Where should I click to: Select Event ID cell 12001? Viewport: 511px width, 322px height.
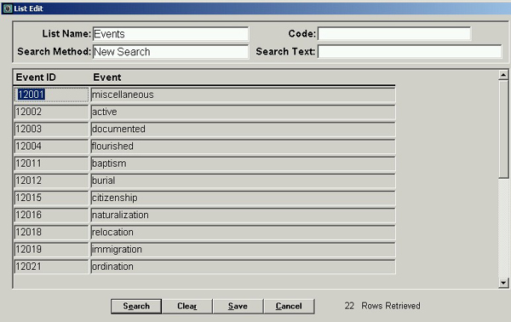51,95
